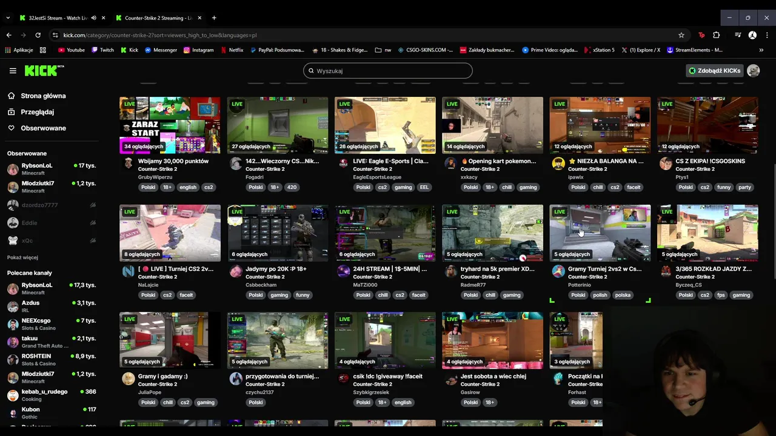Open recommended channel takuu
Image resolution: width=776 pixels, height=436 pixels.
click(52, 342)
